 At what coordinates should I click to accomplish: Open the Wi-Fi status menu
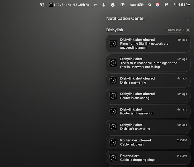click(x=122, y=5)
